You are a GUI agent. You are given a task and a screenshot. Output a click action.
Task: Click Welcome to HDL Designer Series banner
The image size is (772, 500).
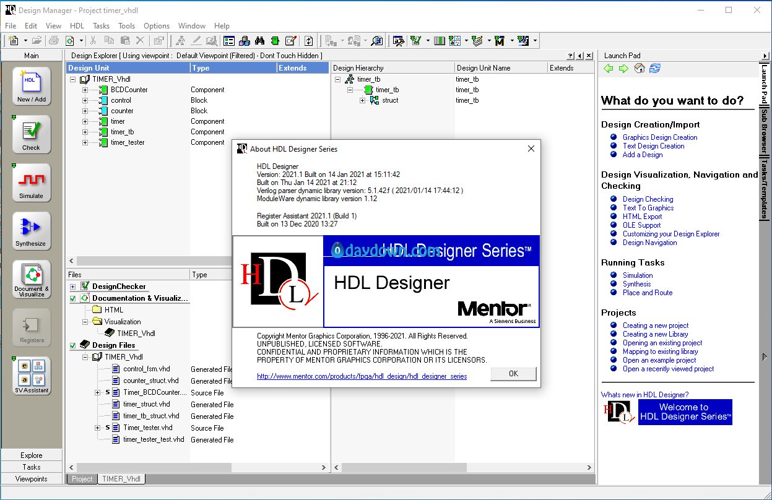pos(685,412)
